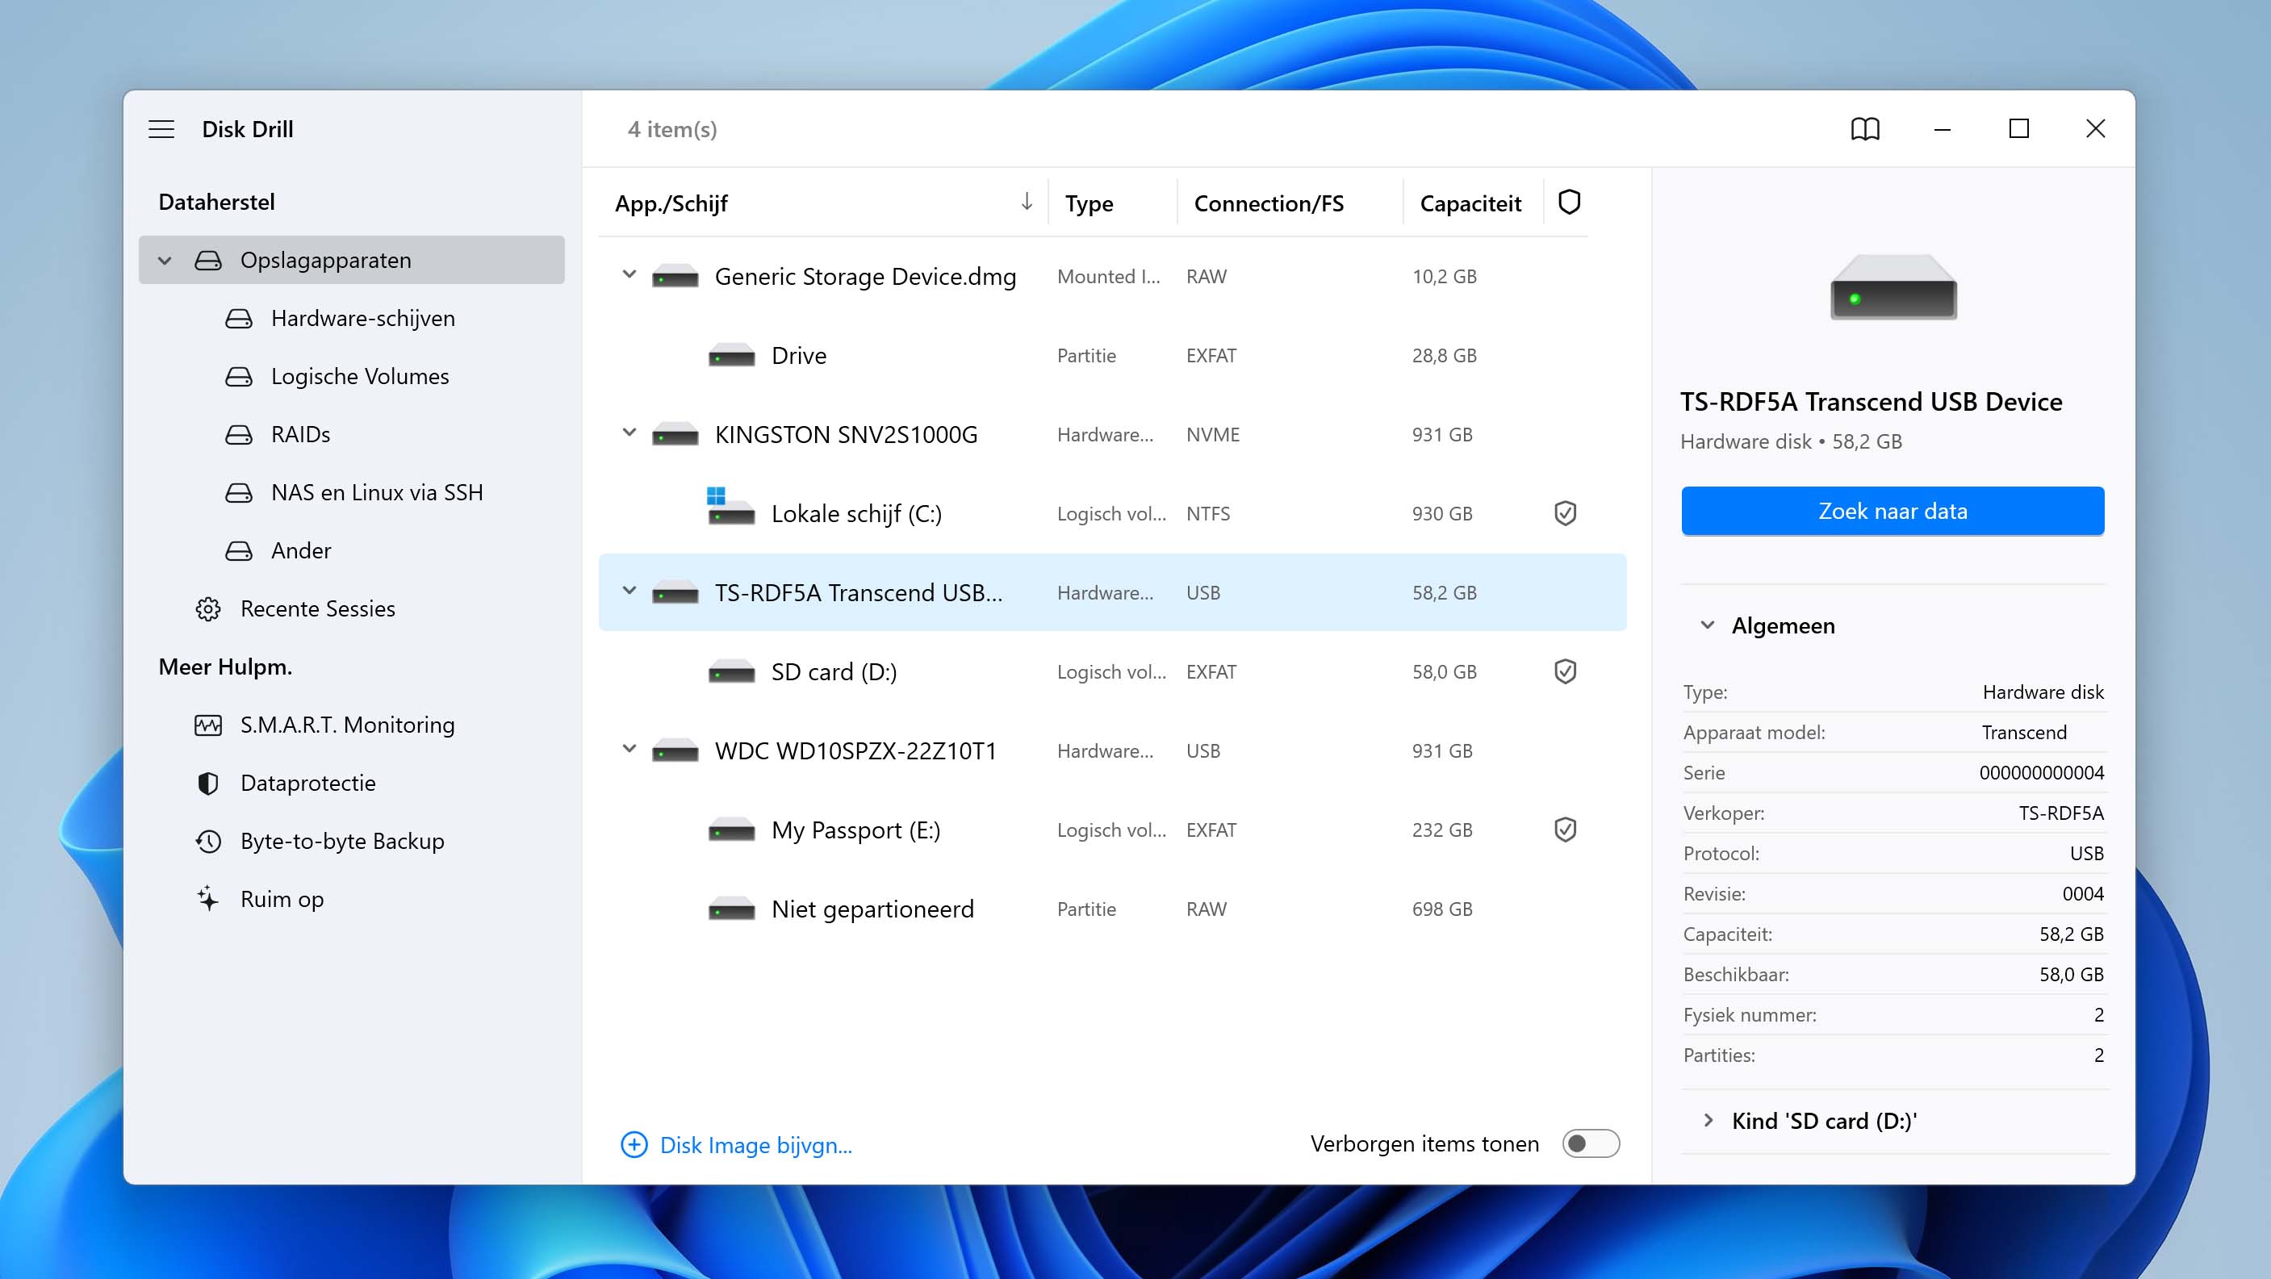The image size is (2271, 1279).
Task: Click the RAIDs drive icon
Action: pos(239,435)
